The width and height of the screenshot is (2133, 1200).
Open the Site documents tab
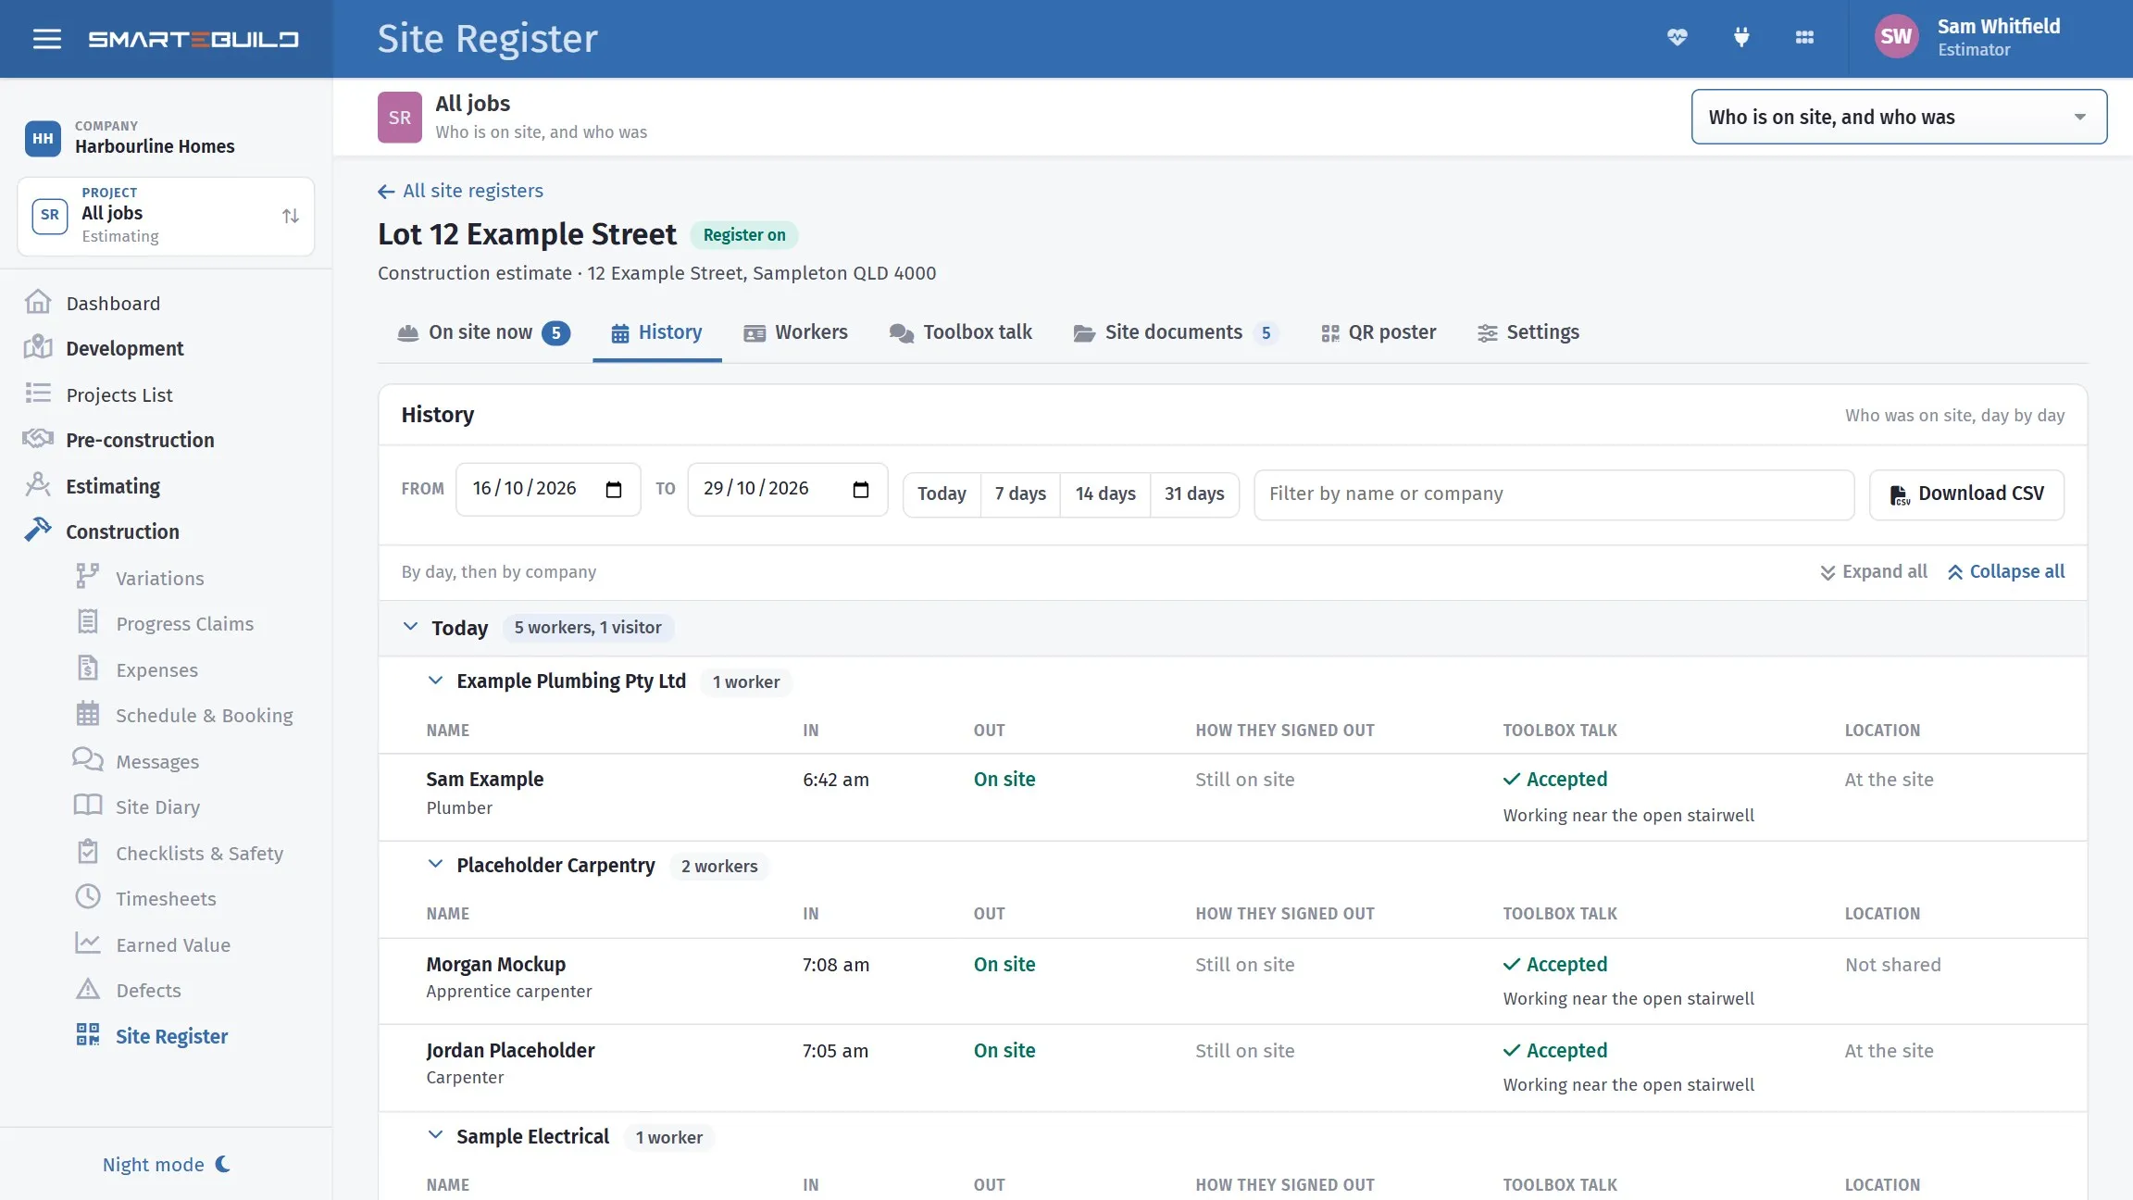pos(1176,332)
